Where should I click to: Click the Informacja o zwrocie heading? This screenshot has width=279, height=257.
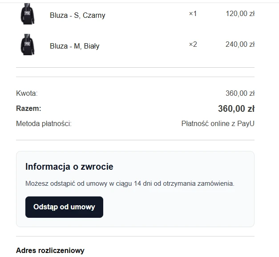[69, 167]
